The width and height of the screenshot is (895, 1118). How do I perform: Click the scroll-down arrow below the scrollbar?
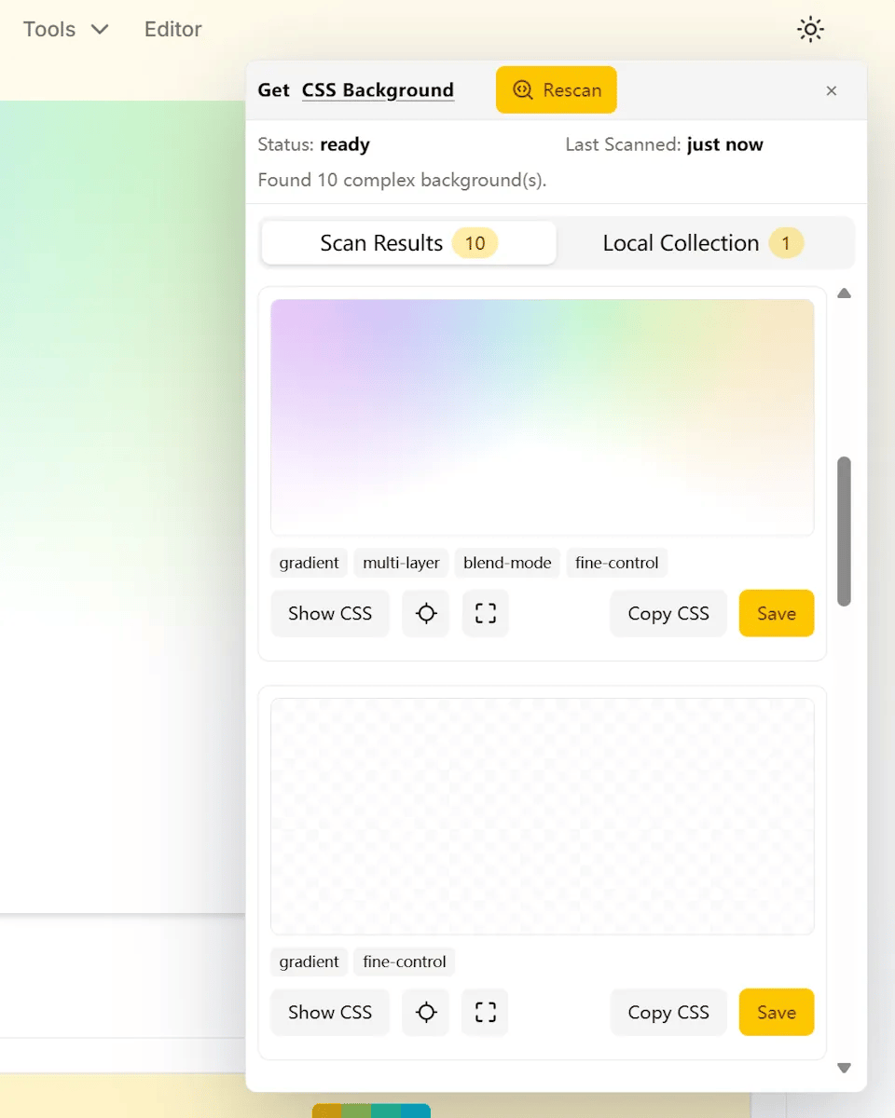tap(844, 1067)
